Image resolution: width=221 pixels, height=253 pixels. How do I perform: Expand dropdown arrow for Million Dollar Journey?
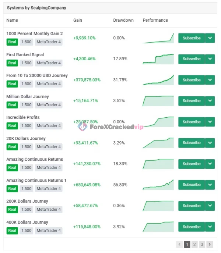tap(210, 101)
